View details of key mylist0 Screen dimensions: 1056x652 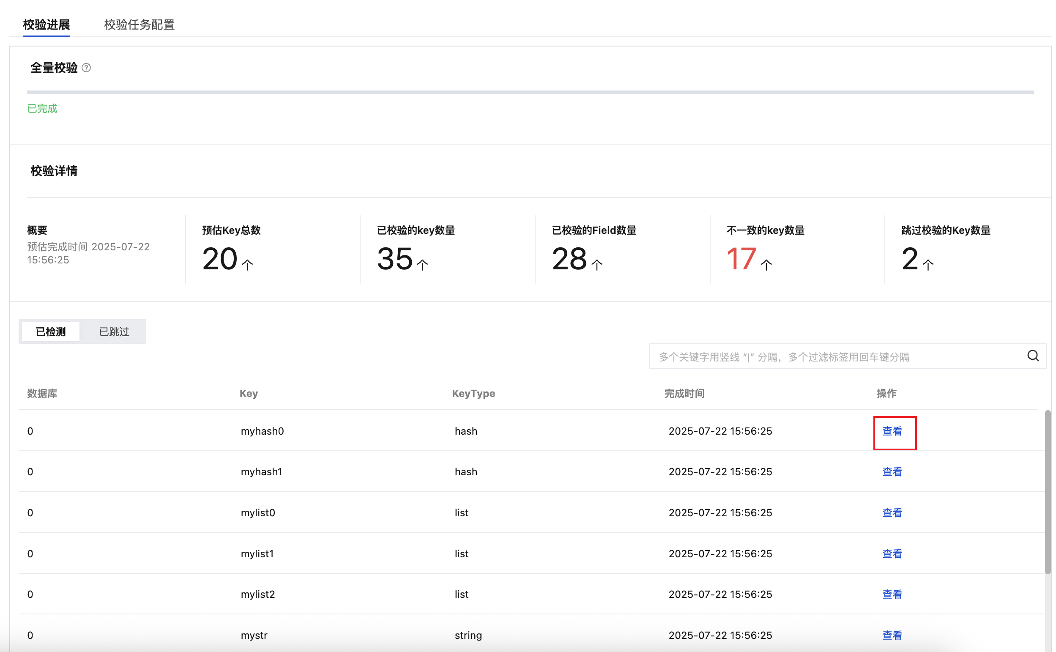pos(892,513)
